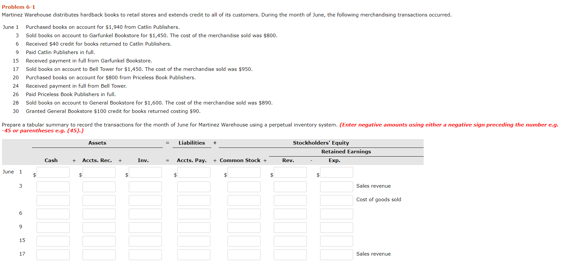Click Exp. input in June 3 Sales revenue row

[x=337, y=187]
